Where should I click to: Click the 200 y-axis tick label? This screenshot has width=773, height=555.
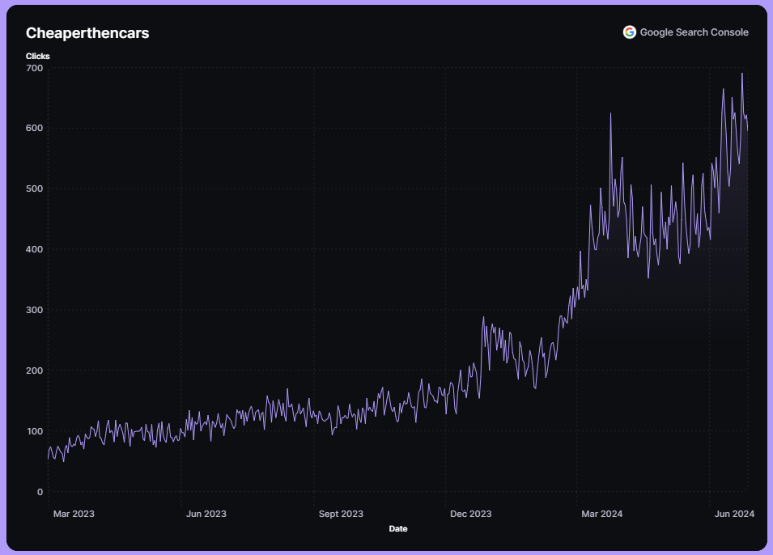tap(34, 371)
